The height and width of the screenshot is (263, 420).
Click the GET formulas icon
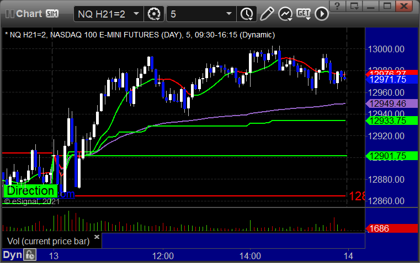pos(304,14)
